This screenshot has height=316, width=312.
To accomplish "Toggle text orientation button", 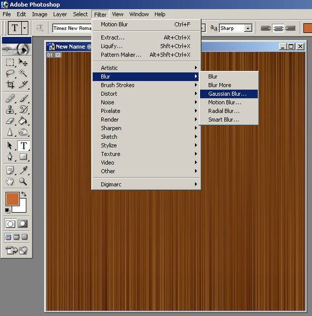I will pos(40,28).
